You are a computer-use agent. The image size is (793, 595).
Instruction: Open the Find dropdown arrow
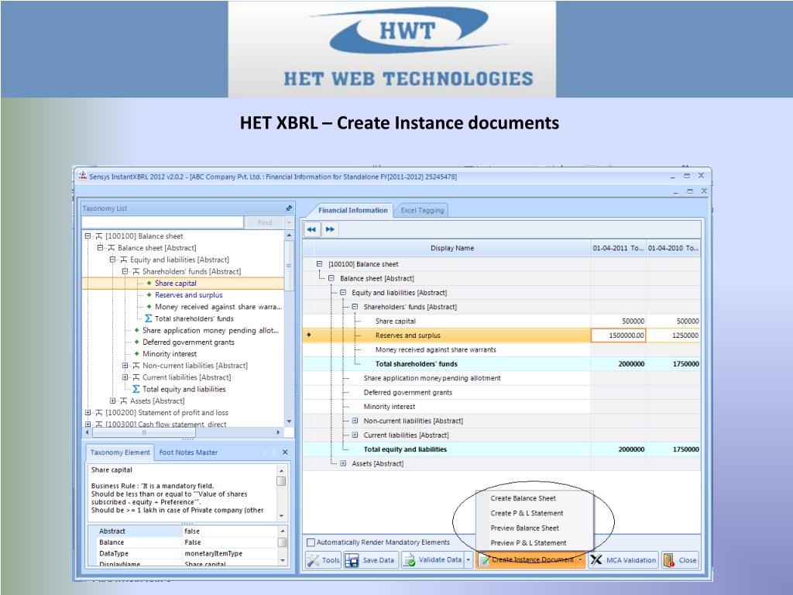pyautogui.click(x=289, y=222)
